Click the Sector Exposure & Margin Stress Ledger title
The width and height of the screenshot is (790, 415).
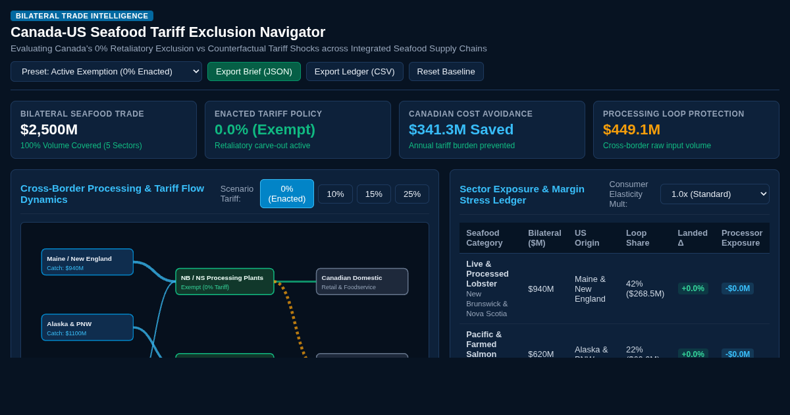tap(522, 194)
